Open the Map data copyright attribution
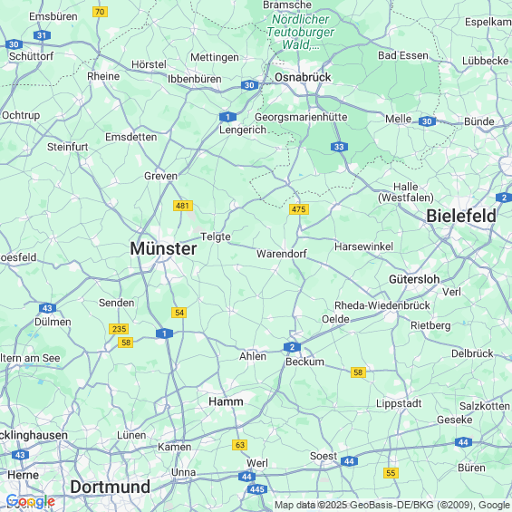Screen dimensions: 512x512 pyautogui.click(x=391, y=505)
